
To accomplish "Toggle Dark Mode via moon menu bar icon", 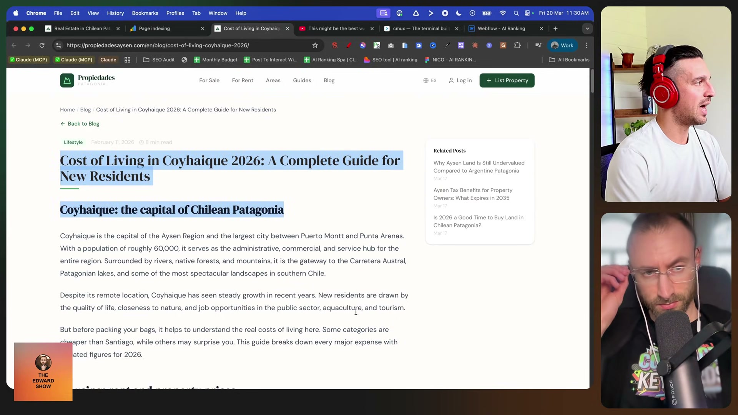I will [459, 13].
